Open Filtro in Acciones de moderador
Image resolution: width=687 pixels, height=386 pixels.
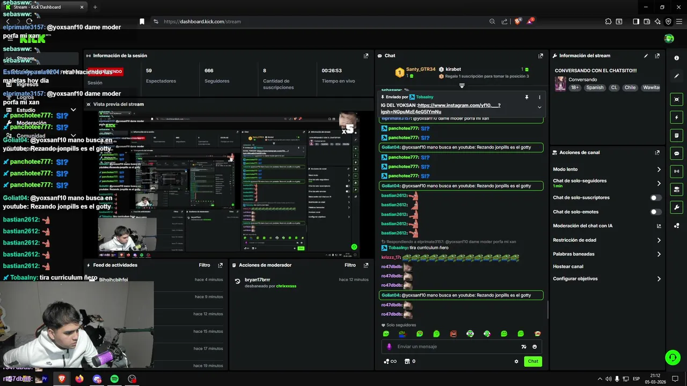click(350, 265)
